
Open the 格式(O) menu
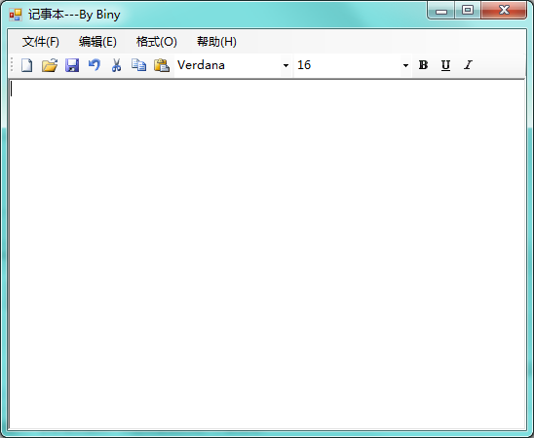click(x=157, y=42)
